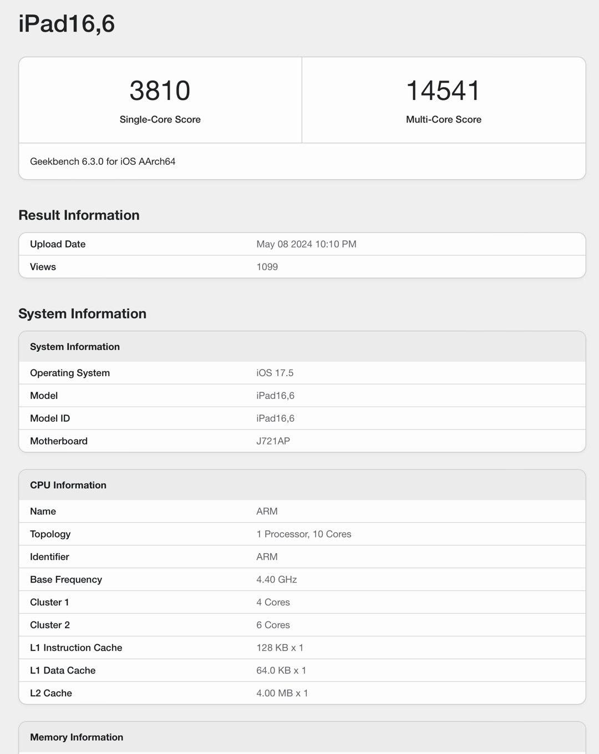Screen dimensions: 599x754
Task: Click the Identifier label
Action: 49,557
